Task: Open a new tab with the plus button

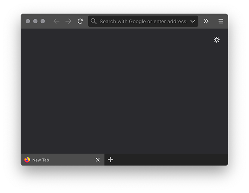Action: (x=110, y=160)
